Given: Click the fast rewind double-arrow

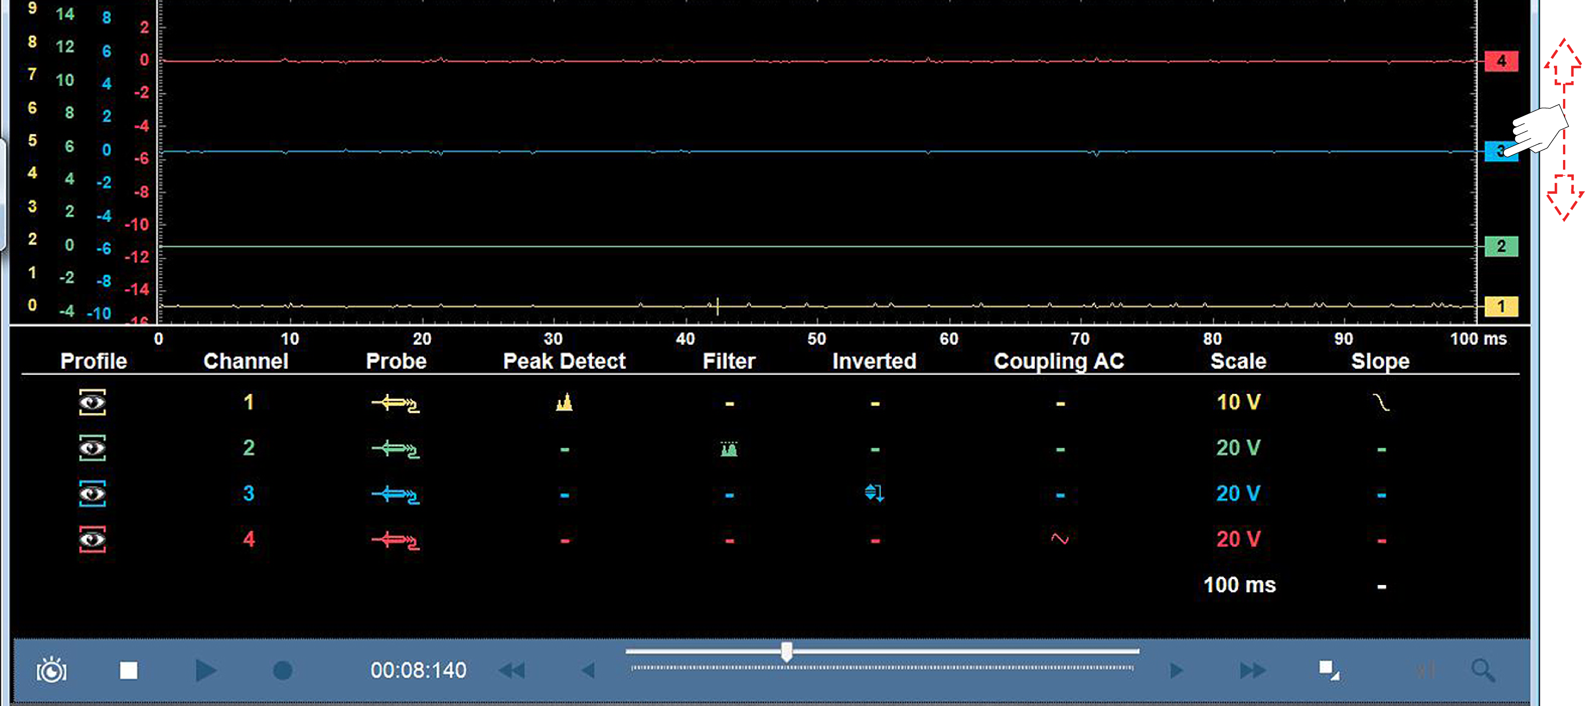Looking at the screenshot, I should [512, 670].
